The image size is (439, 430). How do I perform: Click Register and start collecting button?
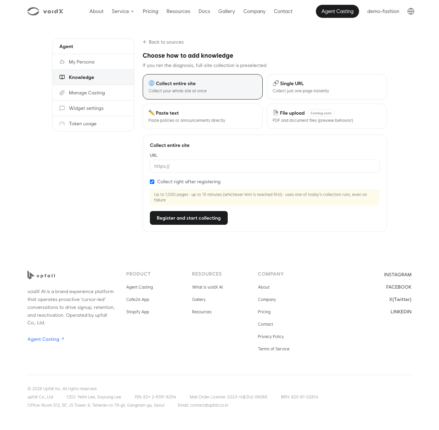(189, 218)
